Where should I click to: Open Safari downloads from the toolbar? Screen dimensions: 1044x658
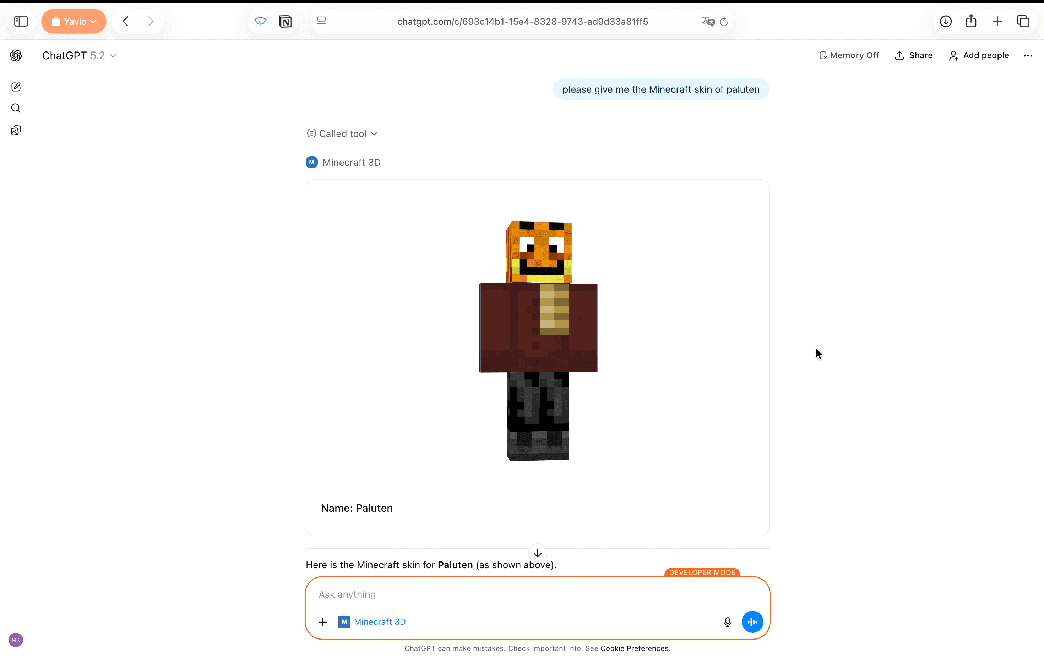pyautogui.click(x=946, y=21)
